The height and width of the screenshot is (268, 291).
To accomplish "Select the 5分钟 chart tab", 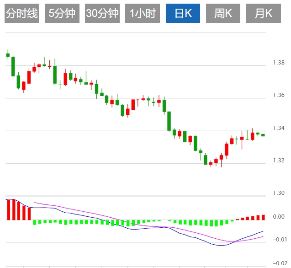I will (62, 13).
